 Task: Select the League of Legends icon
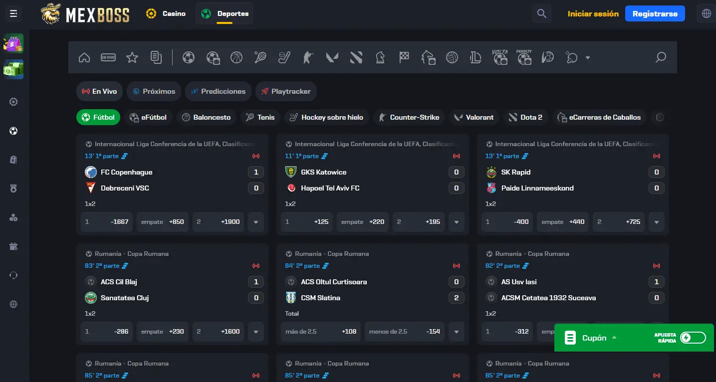pyautogui.click(x=476, y=58)
